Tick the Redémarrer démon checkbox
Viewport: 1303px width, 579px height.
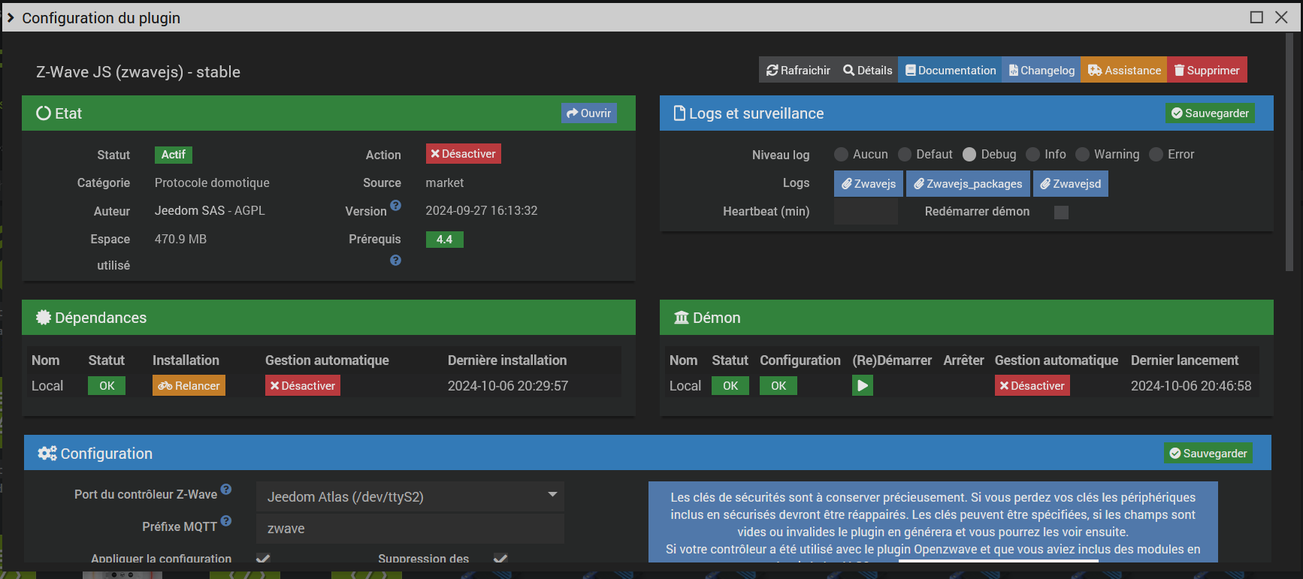coord(1061,213)
